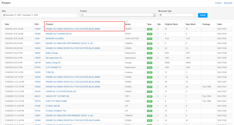The image size is (234, 125).
Task: Open the BASAHAN COLORED product link
Action: pos(55,39)
